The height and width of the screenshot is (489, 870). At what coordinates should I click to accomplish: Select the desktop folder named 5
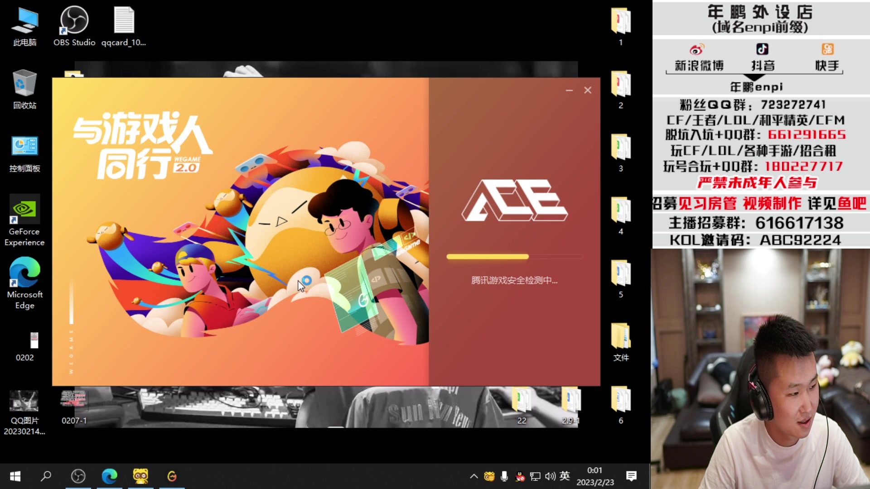coord(621,279)
